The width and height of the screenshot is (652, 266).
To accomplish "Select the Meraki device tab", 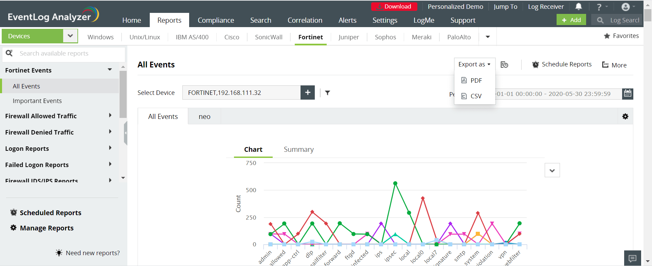I will (x=422, y=37).
